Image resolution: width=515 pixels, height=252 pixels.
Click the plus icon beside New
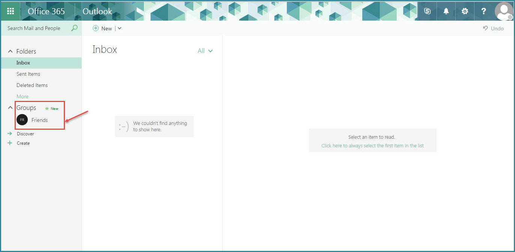[x=96, y=28]
